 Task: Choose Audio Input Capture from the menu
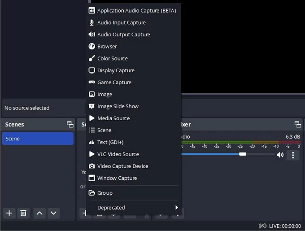point(134,22)
